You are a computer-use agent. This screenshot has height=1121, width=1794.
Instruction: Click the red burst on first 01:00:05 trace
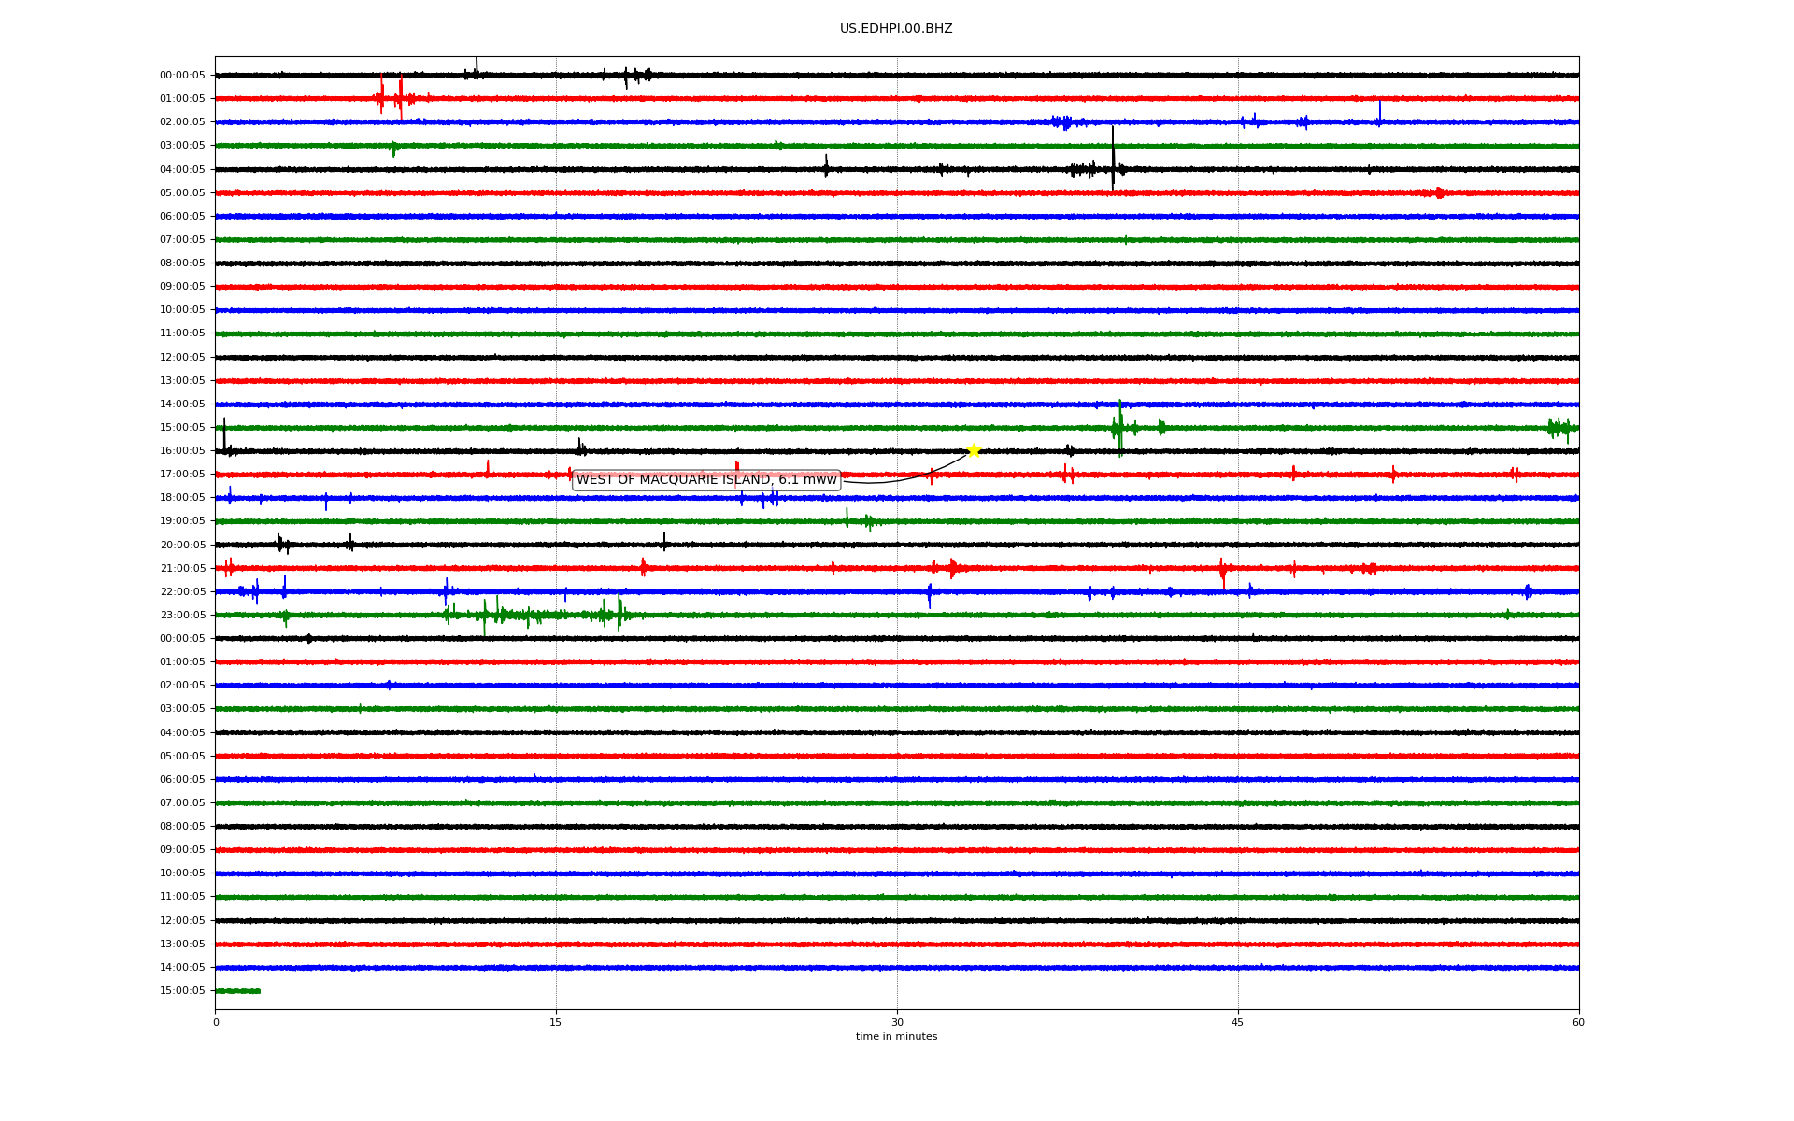pyautogui.click(x=392, y=96)
